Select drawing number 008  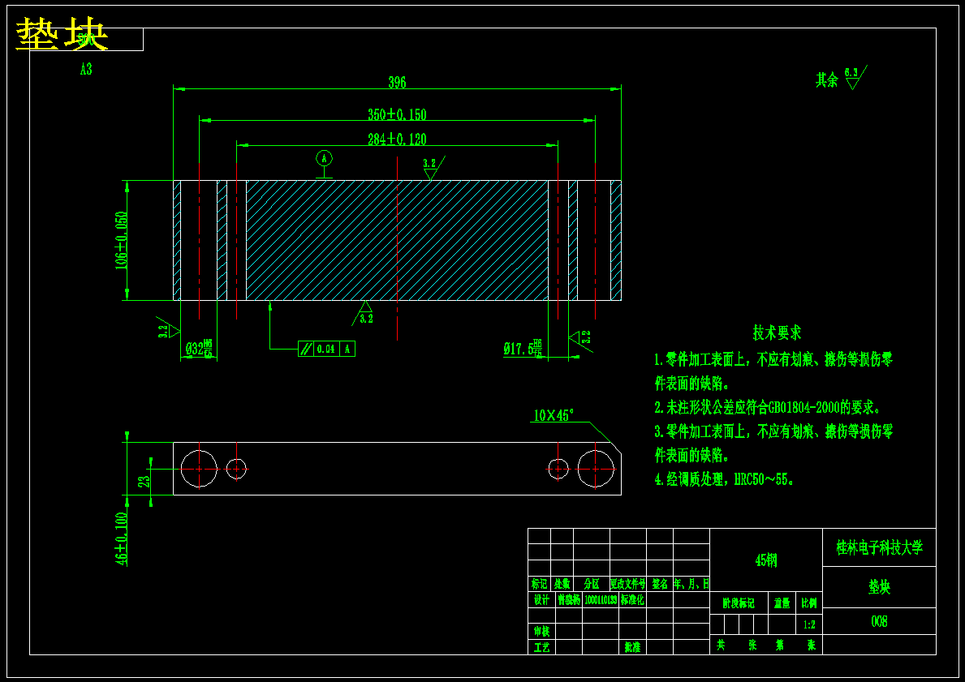point(880,622)
